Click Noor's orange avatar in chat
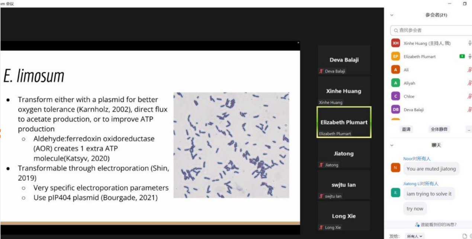The image size is (472, 239). pyautogui.click(x=395, y=168)
